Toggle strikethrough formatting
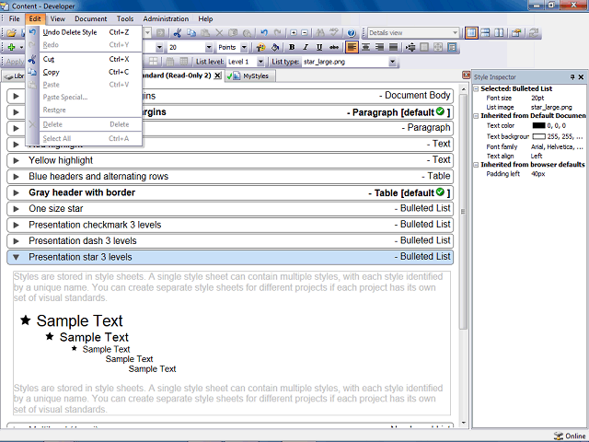The width and height of the screenshot is (589, 442). pyautogui.click(x=333, y=47)
